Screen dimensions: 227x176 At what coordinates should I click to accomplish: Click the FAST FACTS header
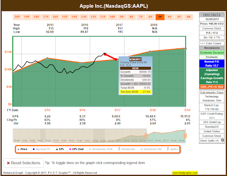click(212, 15)
